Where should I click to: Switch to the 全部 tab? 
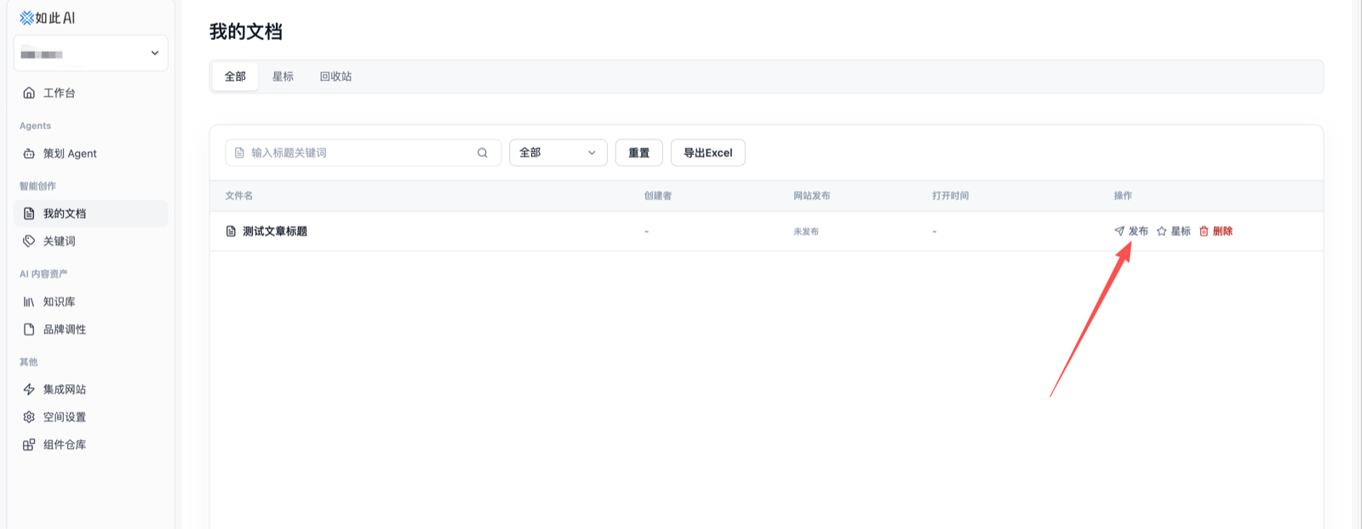point(235,77)
